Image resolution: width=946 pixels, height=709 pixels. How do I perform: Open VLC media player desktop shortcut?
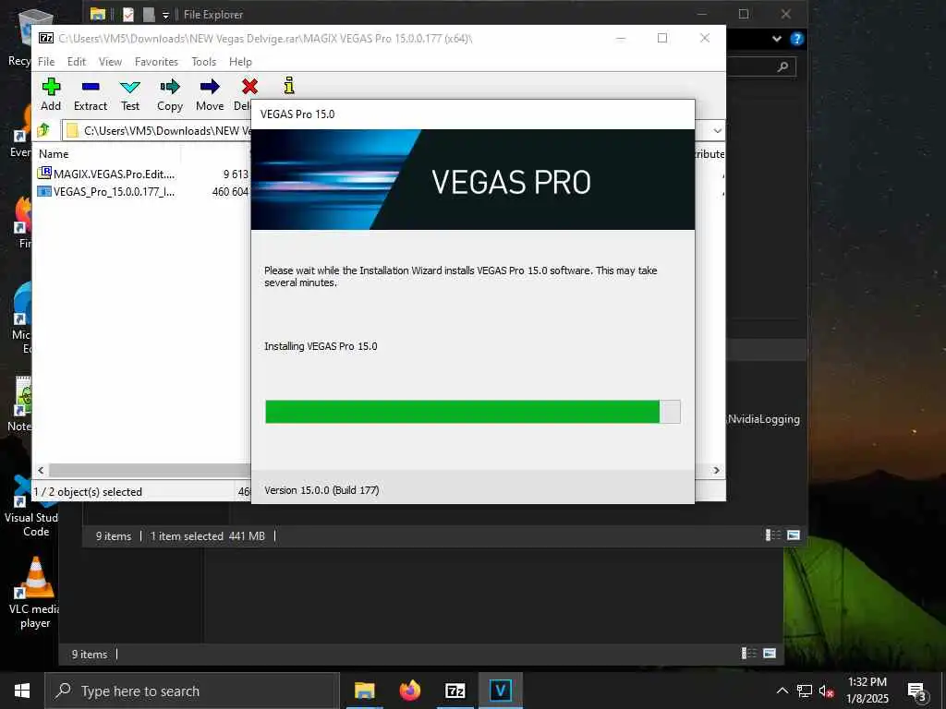point(34,593)
